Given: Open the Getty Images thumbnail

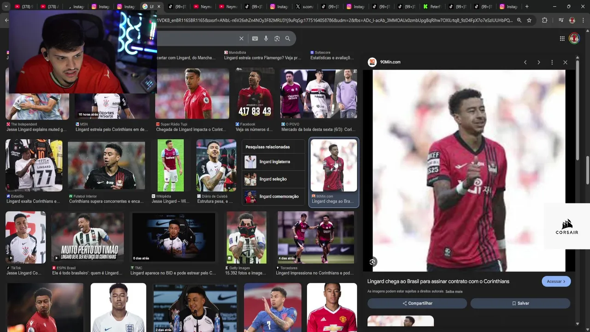Looking at the screenshot, I should coord(247,237).
